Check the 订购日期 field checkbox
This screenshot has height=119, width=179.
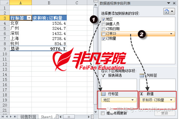coord(103,29)
